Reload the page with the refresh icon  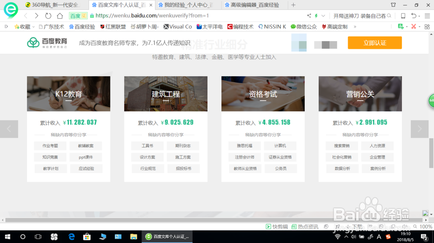click(x=48, y=16)
